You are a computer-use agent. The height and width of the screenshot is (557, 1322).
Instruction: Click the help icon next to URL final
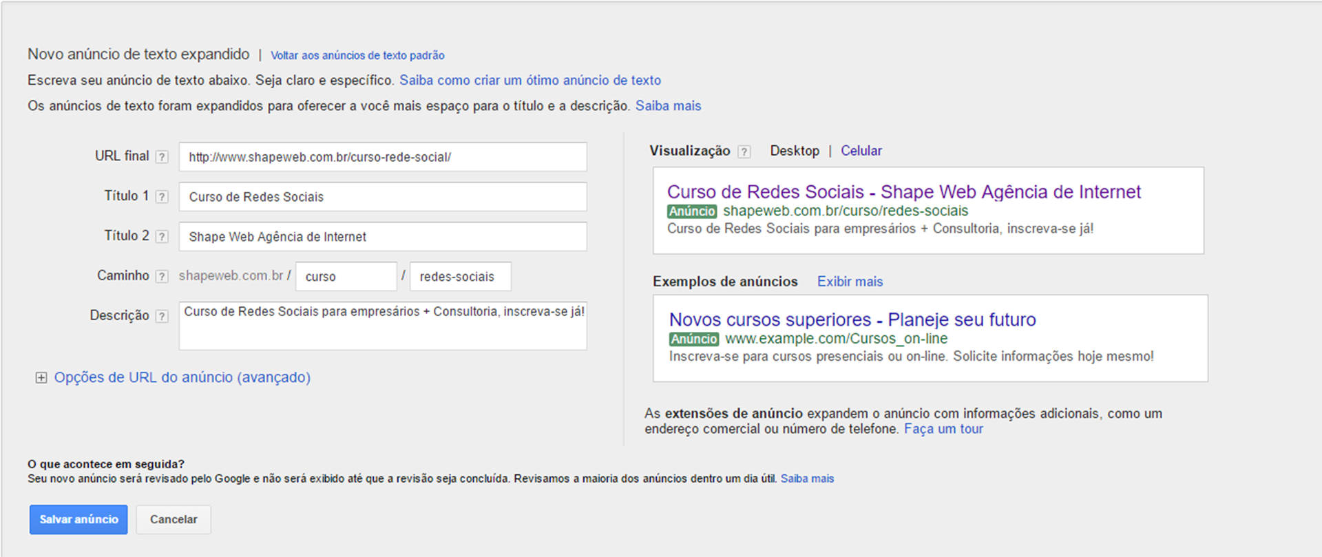162,157
